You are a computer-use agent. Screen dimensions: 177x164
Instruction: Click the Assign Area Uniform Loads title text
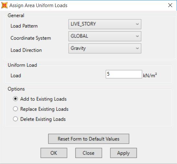(39, 5)
